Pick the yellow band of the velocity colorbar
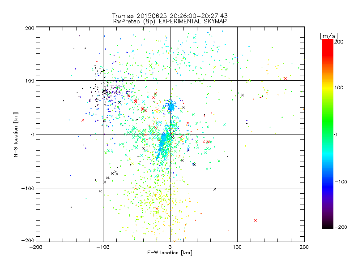This screenshot has height=269, width=358. click(328, 87)
